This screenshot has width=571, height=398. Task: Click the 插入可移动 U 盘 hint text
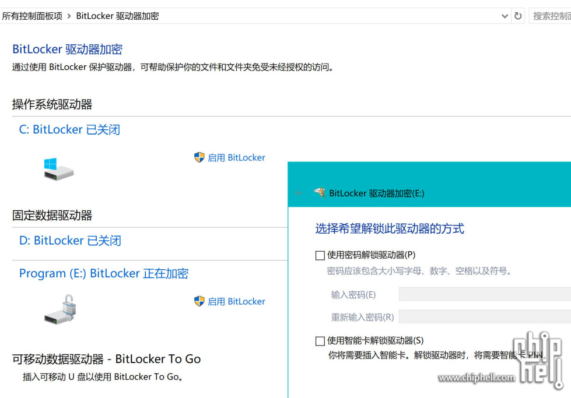tap(103, 377)
